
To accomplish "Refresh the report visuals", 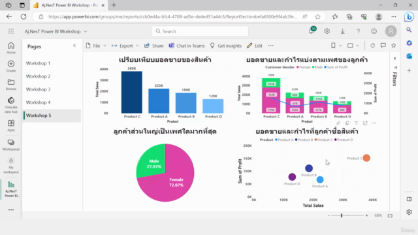I will pyautogui.click(x=372, y=46).
